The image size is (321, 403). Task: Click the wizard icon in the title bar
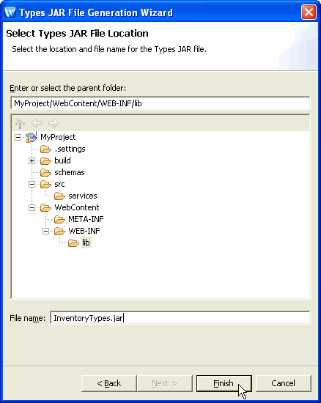[10, 12]
